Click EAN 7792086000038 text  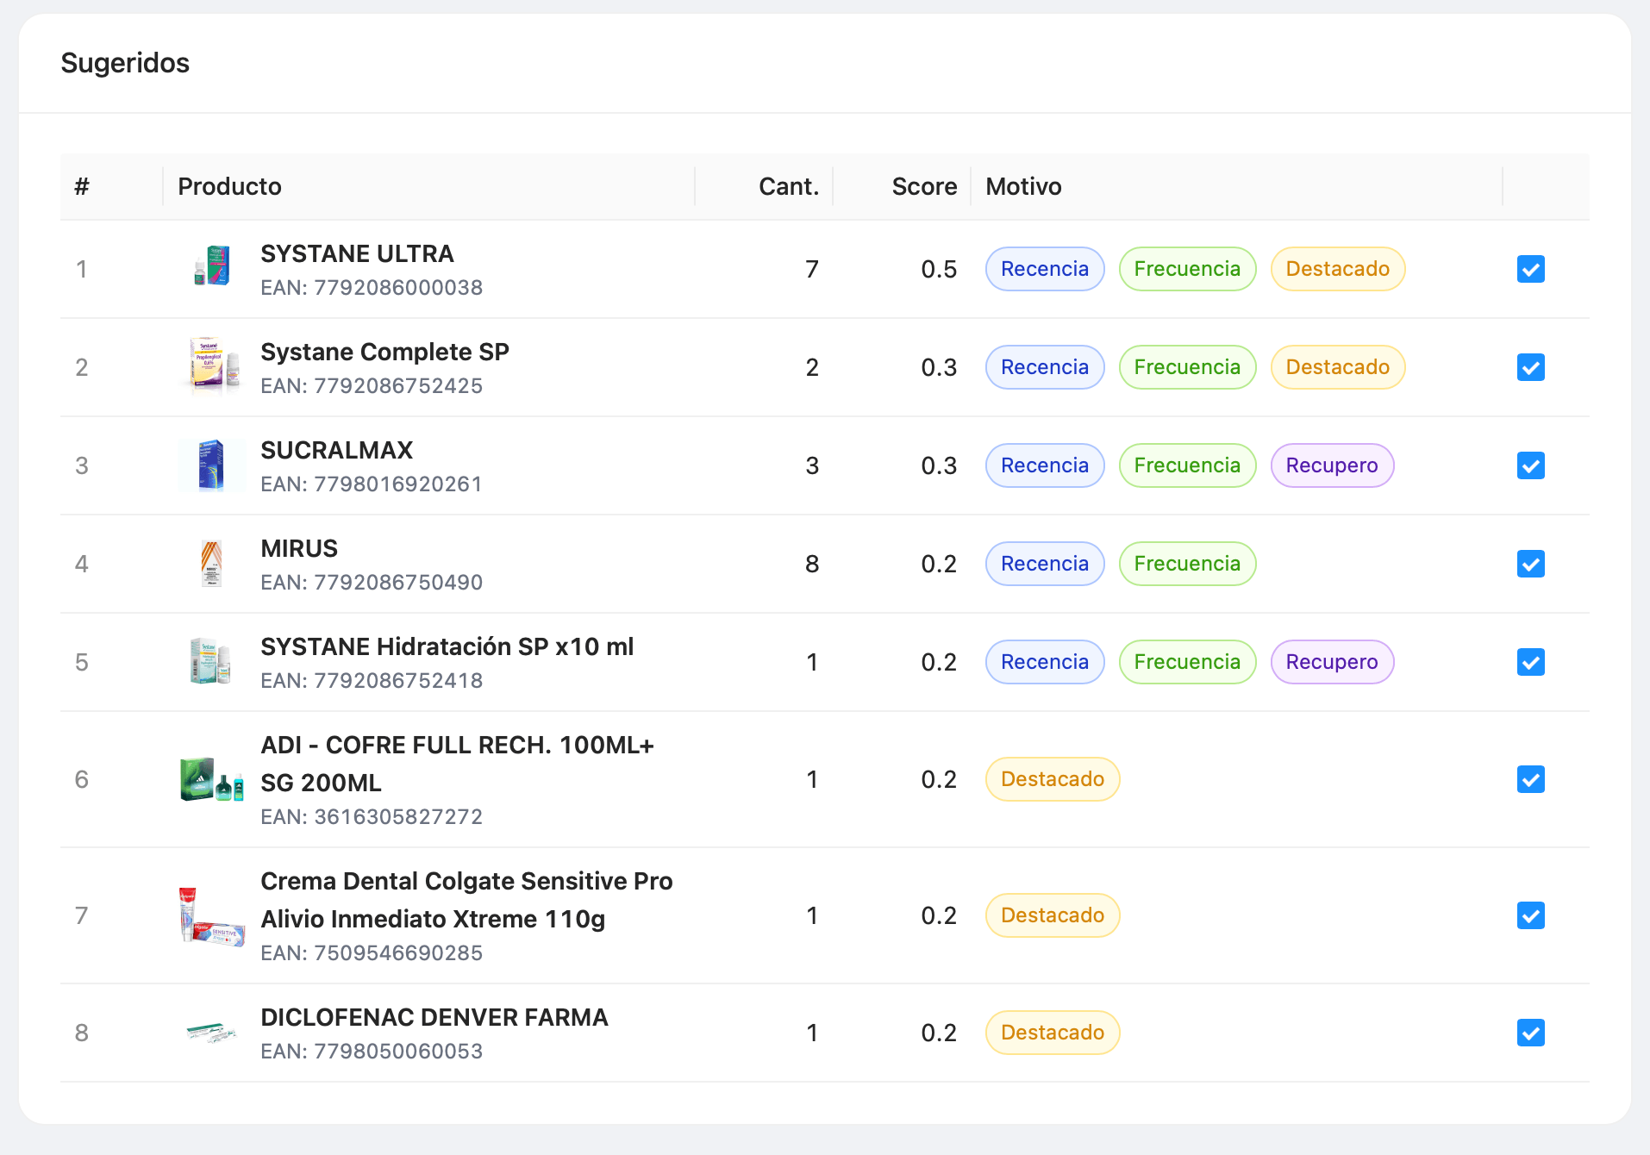pos(372,288)
